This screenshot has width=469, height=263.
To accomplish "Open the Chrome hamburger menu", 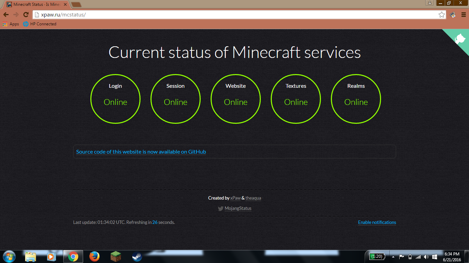I will point(463,15).
